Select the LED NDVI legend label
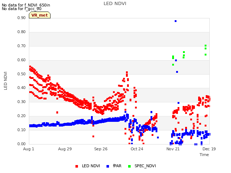Image resolution: width=231 pixels, height=173 pixels. (91, 166)
